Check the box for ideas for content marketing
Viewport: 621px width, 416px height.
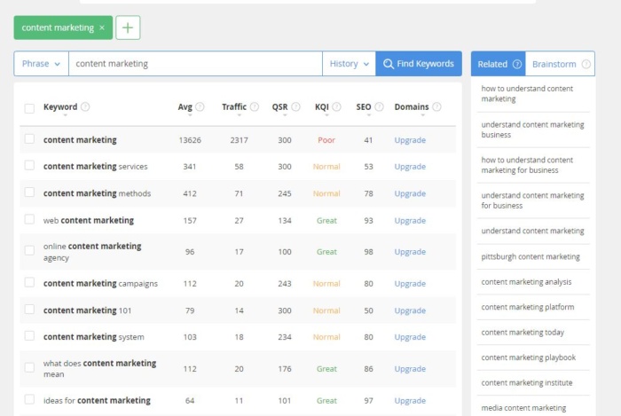pyautogui.click(x=29, y=399)
